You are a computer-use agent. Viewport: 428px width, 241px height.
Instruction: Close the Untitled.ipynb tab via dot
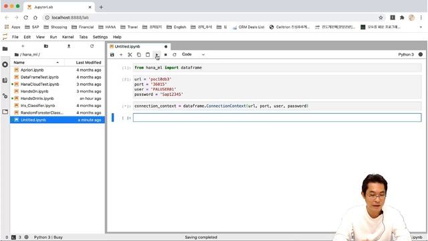pos(166,46)
